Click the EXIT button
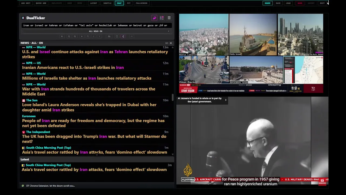 pos(322,3)
